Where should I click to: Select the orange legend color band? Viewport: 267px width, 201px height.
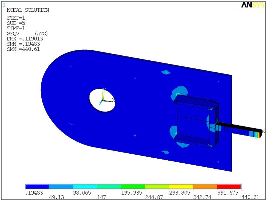[205, 187]
